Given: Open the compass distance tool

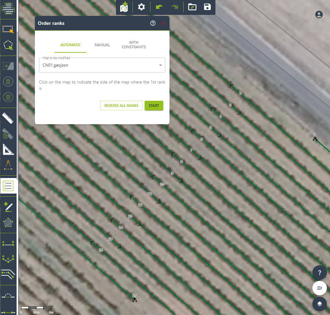Looking at the screenshot, I should coord(8,165).
